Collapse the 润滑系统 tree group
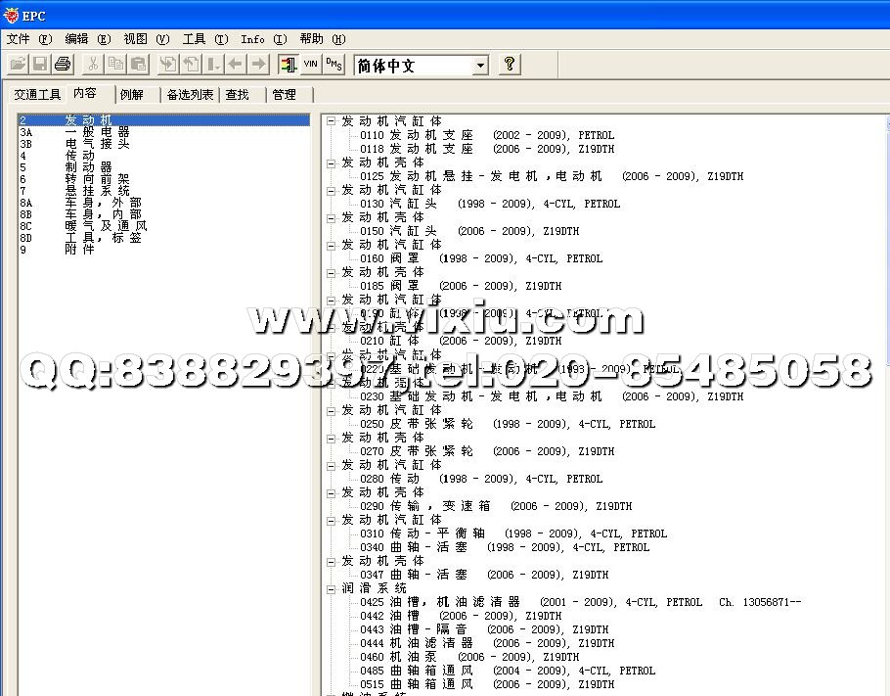This screenshot has height=696, width=890. [x=332, y=588]
